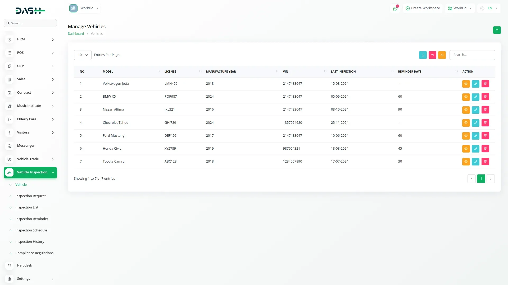The height and width of the screenshot is (285, 508).
Task: View the Volkswagen Jetta details eye icon
Action: pos(466,84)
